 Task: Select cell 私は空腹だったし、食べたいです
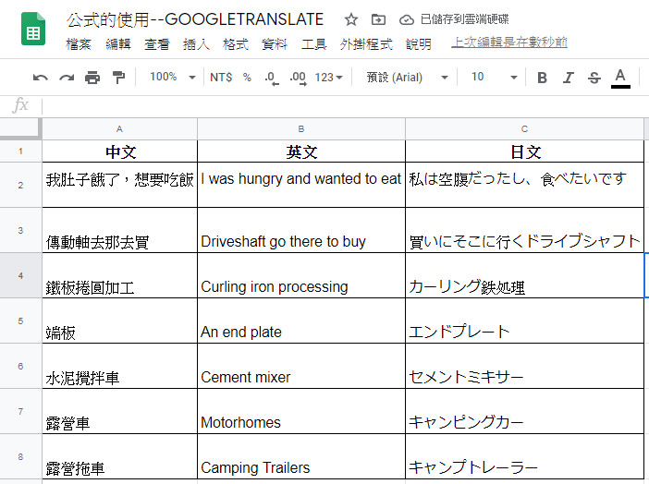point(524,185)
